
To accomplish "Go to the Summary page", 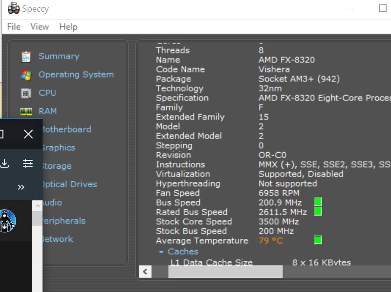I will 59,56.
